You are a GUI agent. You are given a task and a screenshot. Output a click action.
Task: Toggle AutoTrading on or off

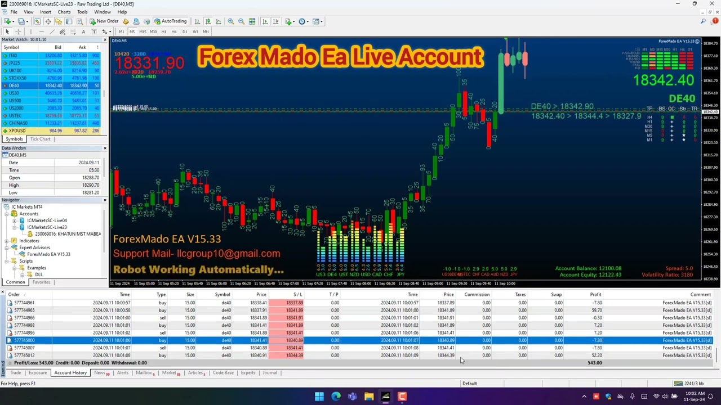(171, 21)
